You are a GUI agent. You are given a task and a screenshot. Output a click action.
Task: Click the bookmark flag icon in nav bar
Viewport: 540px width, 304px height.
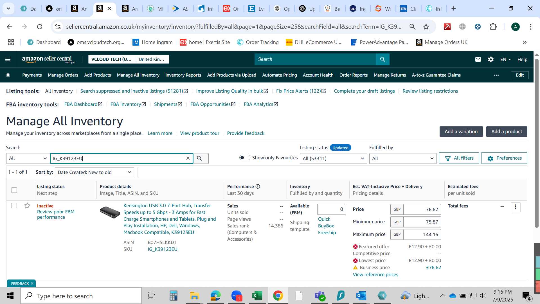tap(8, 75)
